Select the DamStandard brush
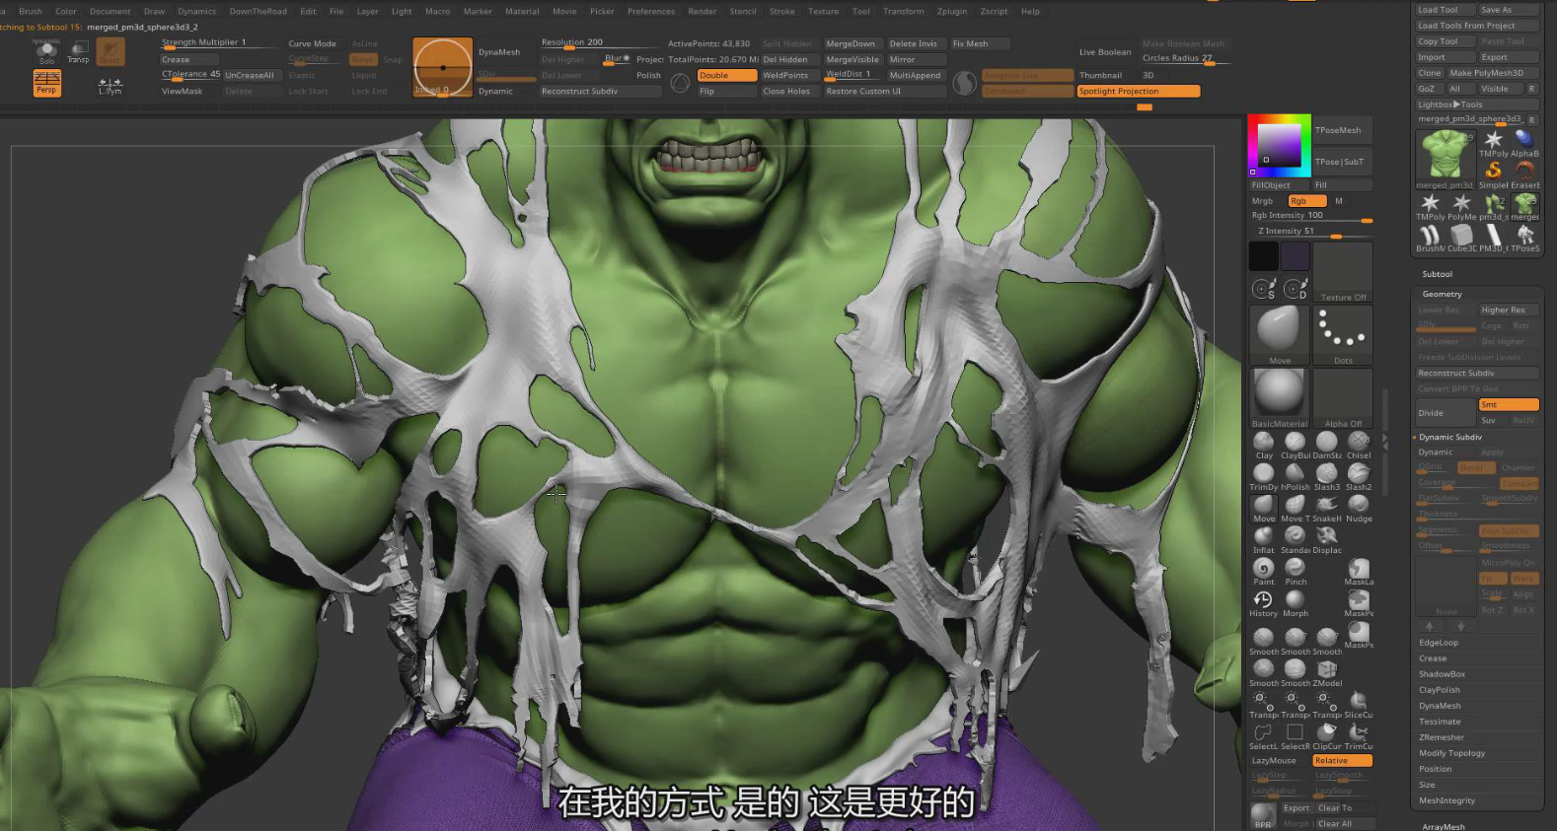Image resolution: width=1557 pixels, height=831 pixels. click(x=1327, y=442)
